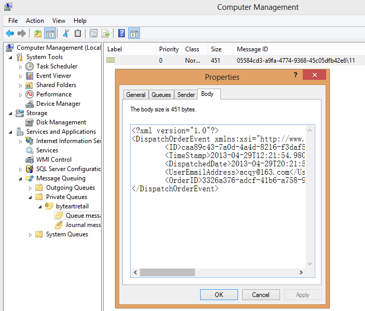Click the Export List toolbar icon
365x311 pixels.
(106, 34)
